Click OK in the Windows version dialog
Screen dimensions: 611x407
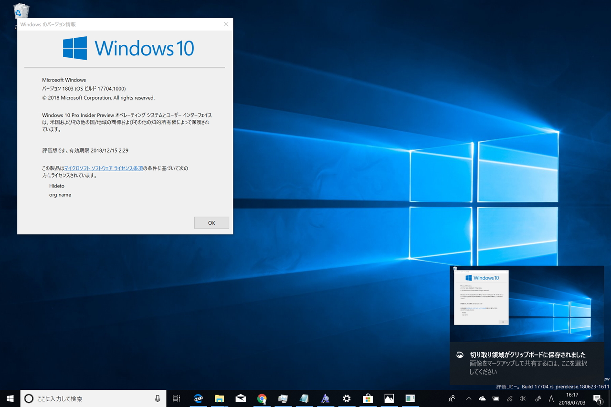pos(211,223)
